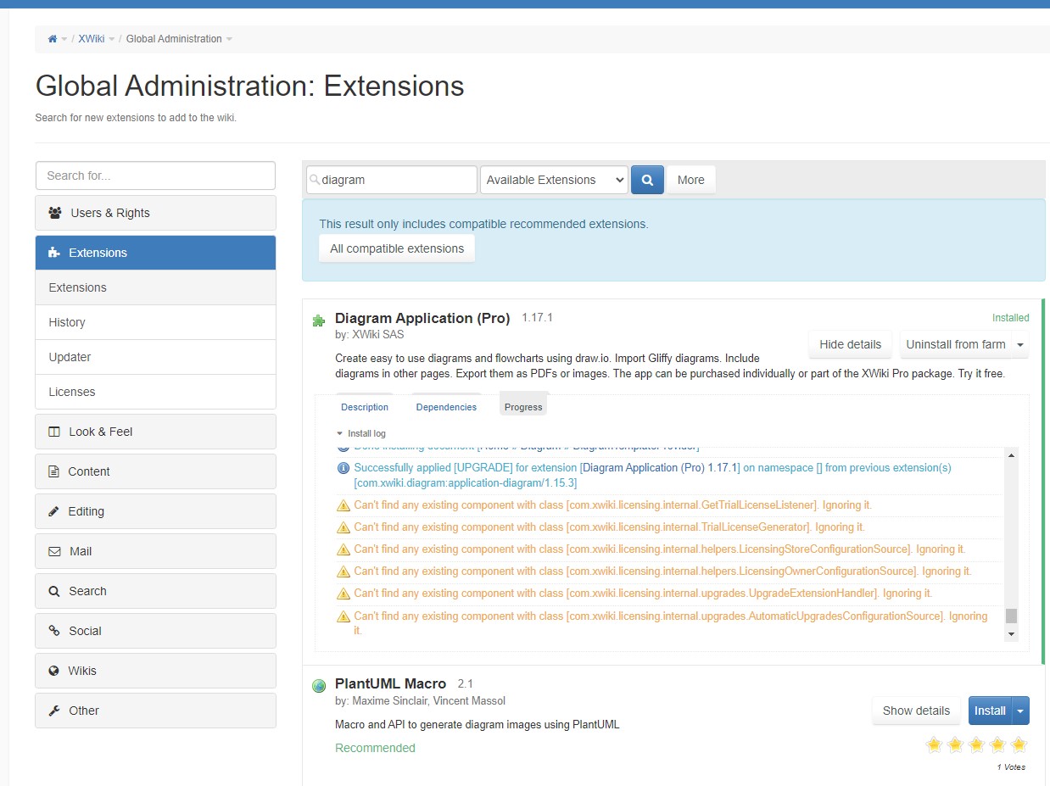Switch to the Description tab
This screenshot has height=786, width=1050.
pos(365,407)
